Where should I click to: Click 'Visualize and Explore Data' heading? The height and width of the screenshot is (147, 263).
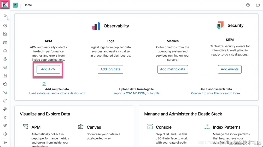(x=45, y=114)
